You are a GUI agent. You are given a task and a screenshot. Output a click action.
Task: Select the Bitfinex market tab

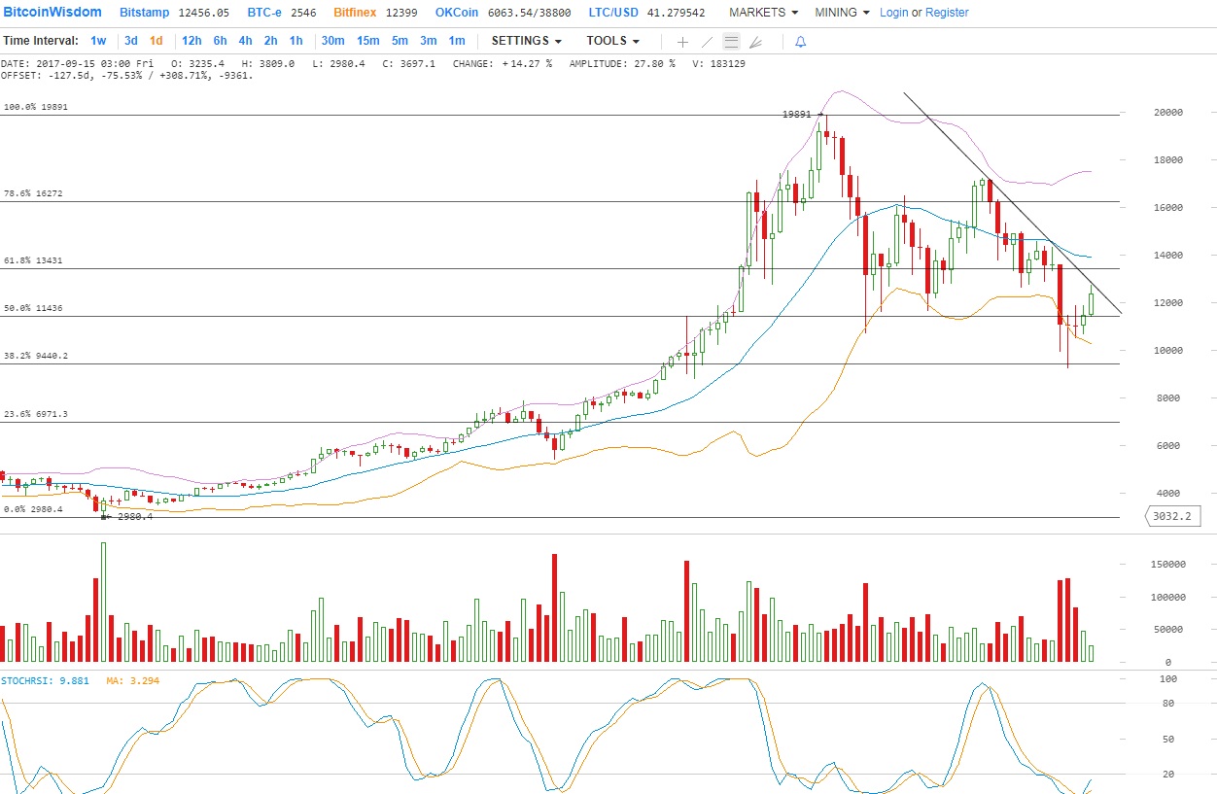coord(356,13)
